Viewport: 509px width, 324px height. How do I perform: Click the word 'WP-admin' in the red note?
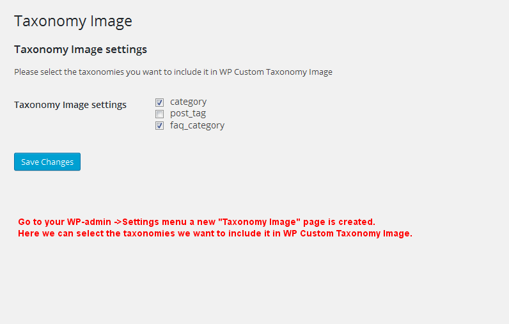point(89,222)
